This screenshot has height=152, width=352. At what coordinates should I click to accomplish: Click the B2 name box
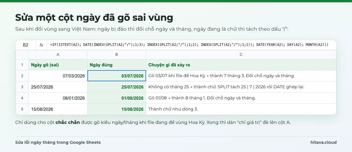click(x=26, y=45)
